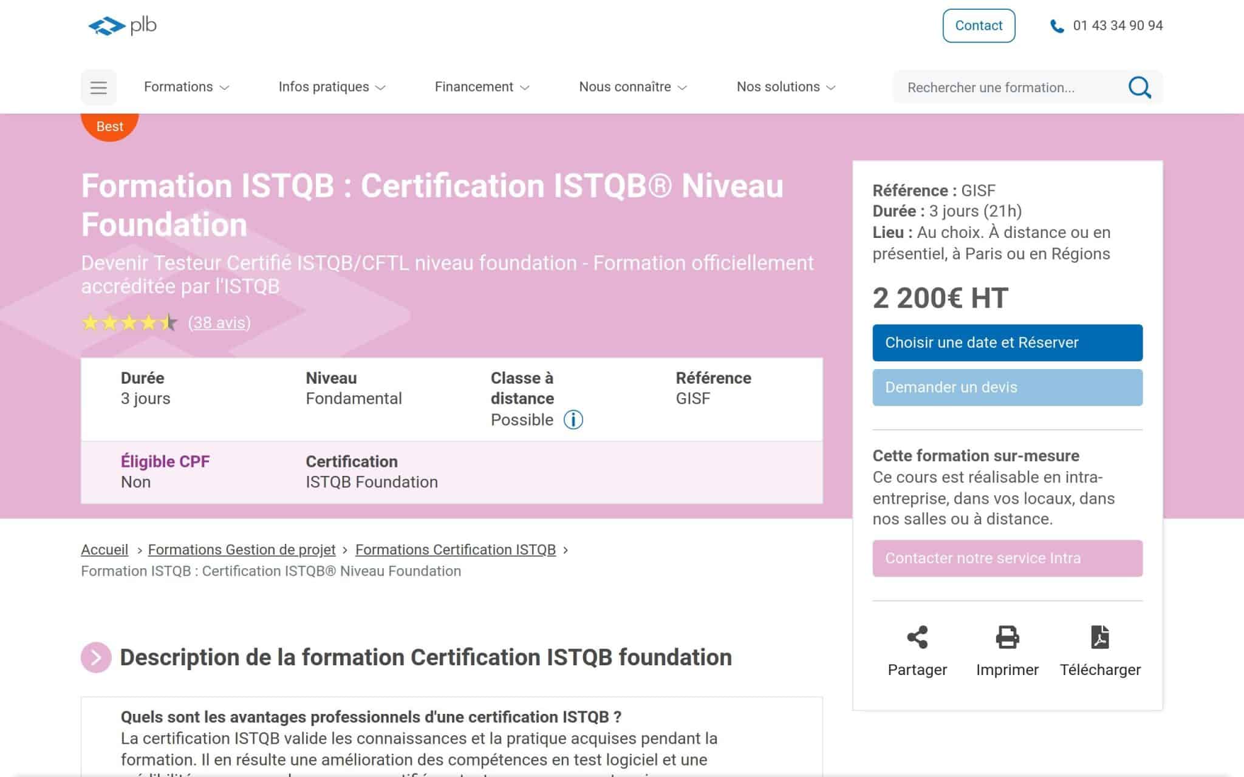1244x777 pixels.
Task: Go to Accueil breadcrumb link
Action: [104, 549]
